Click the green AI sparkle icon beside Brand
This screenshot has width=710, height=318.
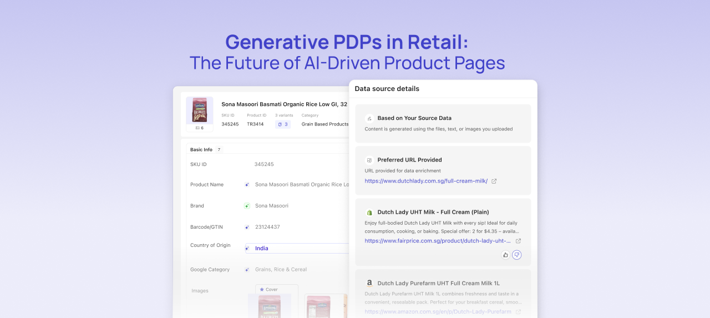coord(247,206)
